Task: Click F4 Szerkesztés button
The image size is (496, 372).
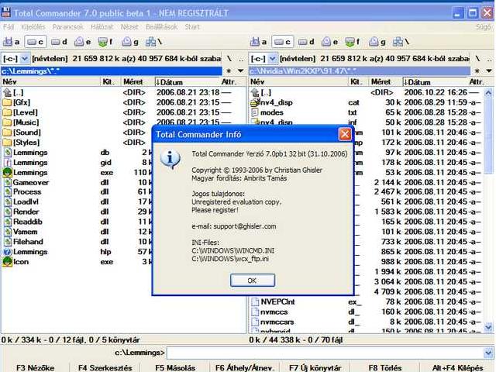Action: coord(105,368)
